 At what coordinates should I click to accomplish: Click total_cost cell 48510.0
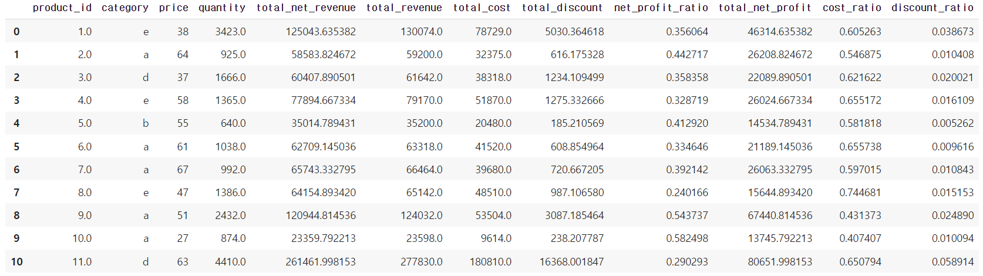(493, 193)
